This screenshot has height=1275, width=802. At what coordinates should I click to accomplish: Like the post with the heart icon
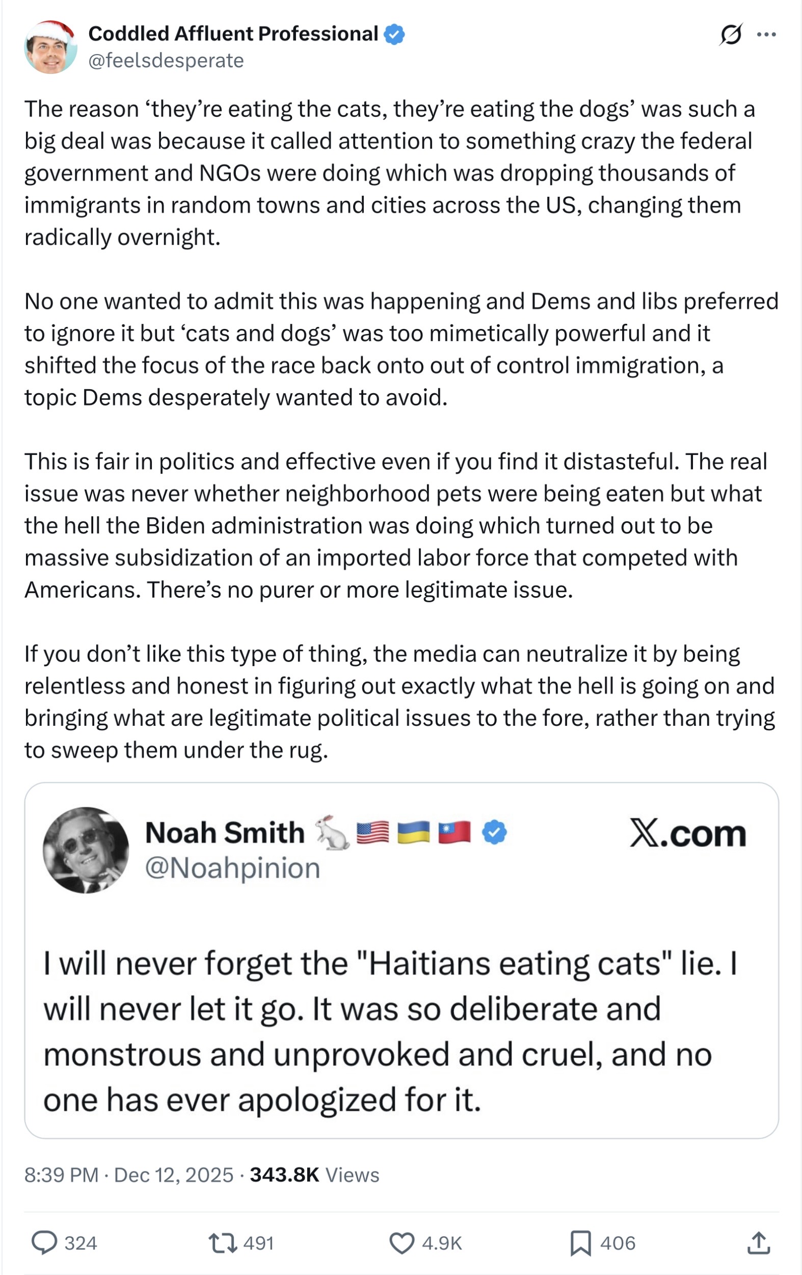402,1243
